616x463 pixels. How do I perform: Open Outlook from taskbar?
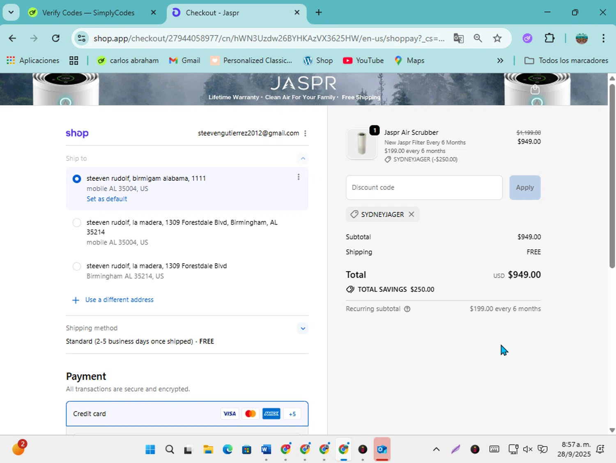pyautogui.click(x=382, y=449)
